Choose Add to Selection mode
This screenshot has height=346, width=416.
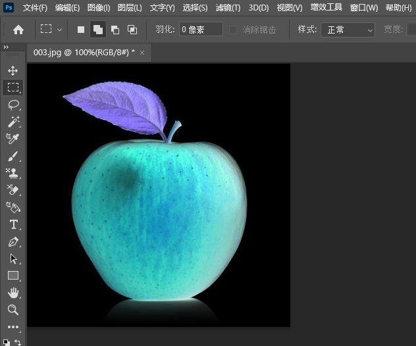(98, 30)
